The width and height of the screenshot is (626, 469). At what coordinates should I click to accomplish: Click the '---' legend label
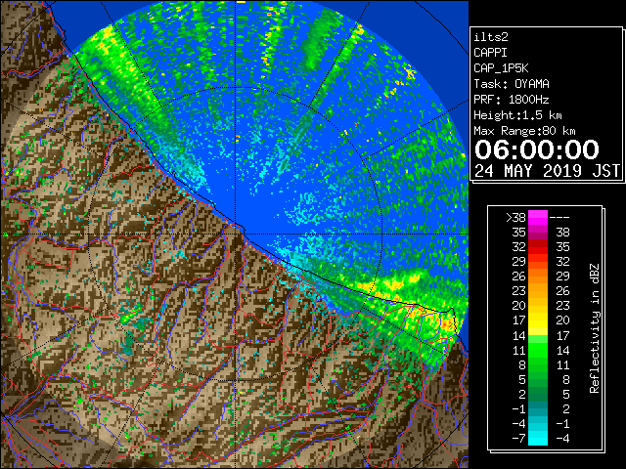click(x=559, y=218)
